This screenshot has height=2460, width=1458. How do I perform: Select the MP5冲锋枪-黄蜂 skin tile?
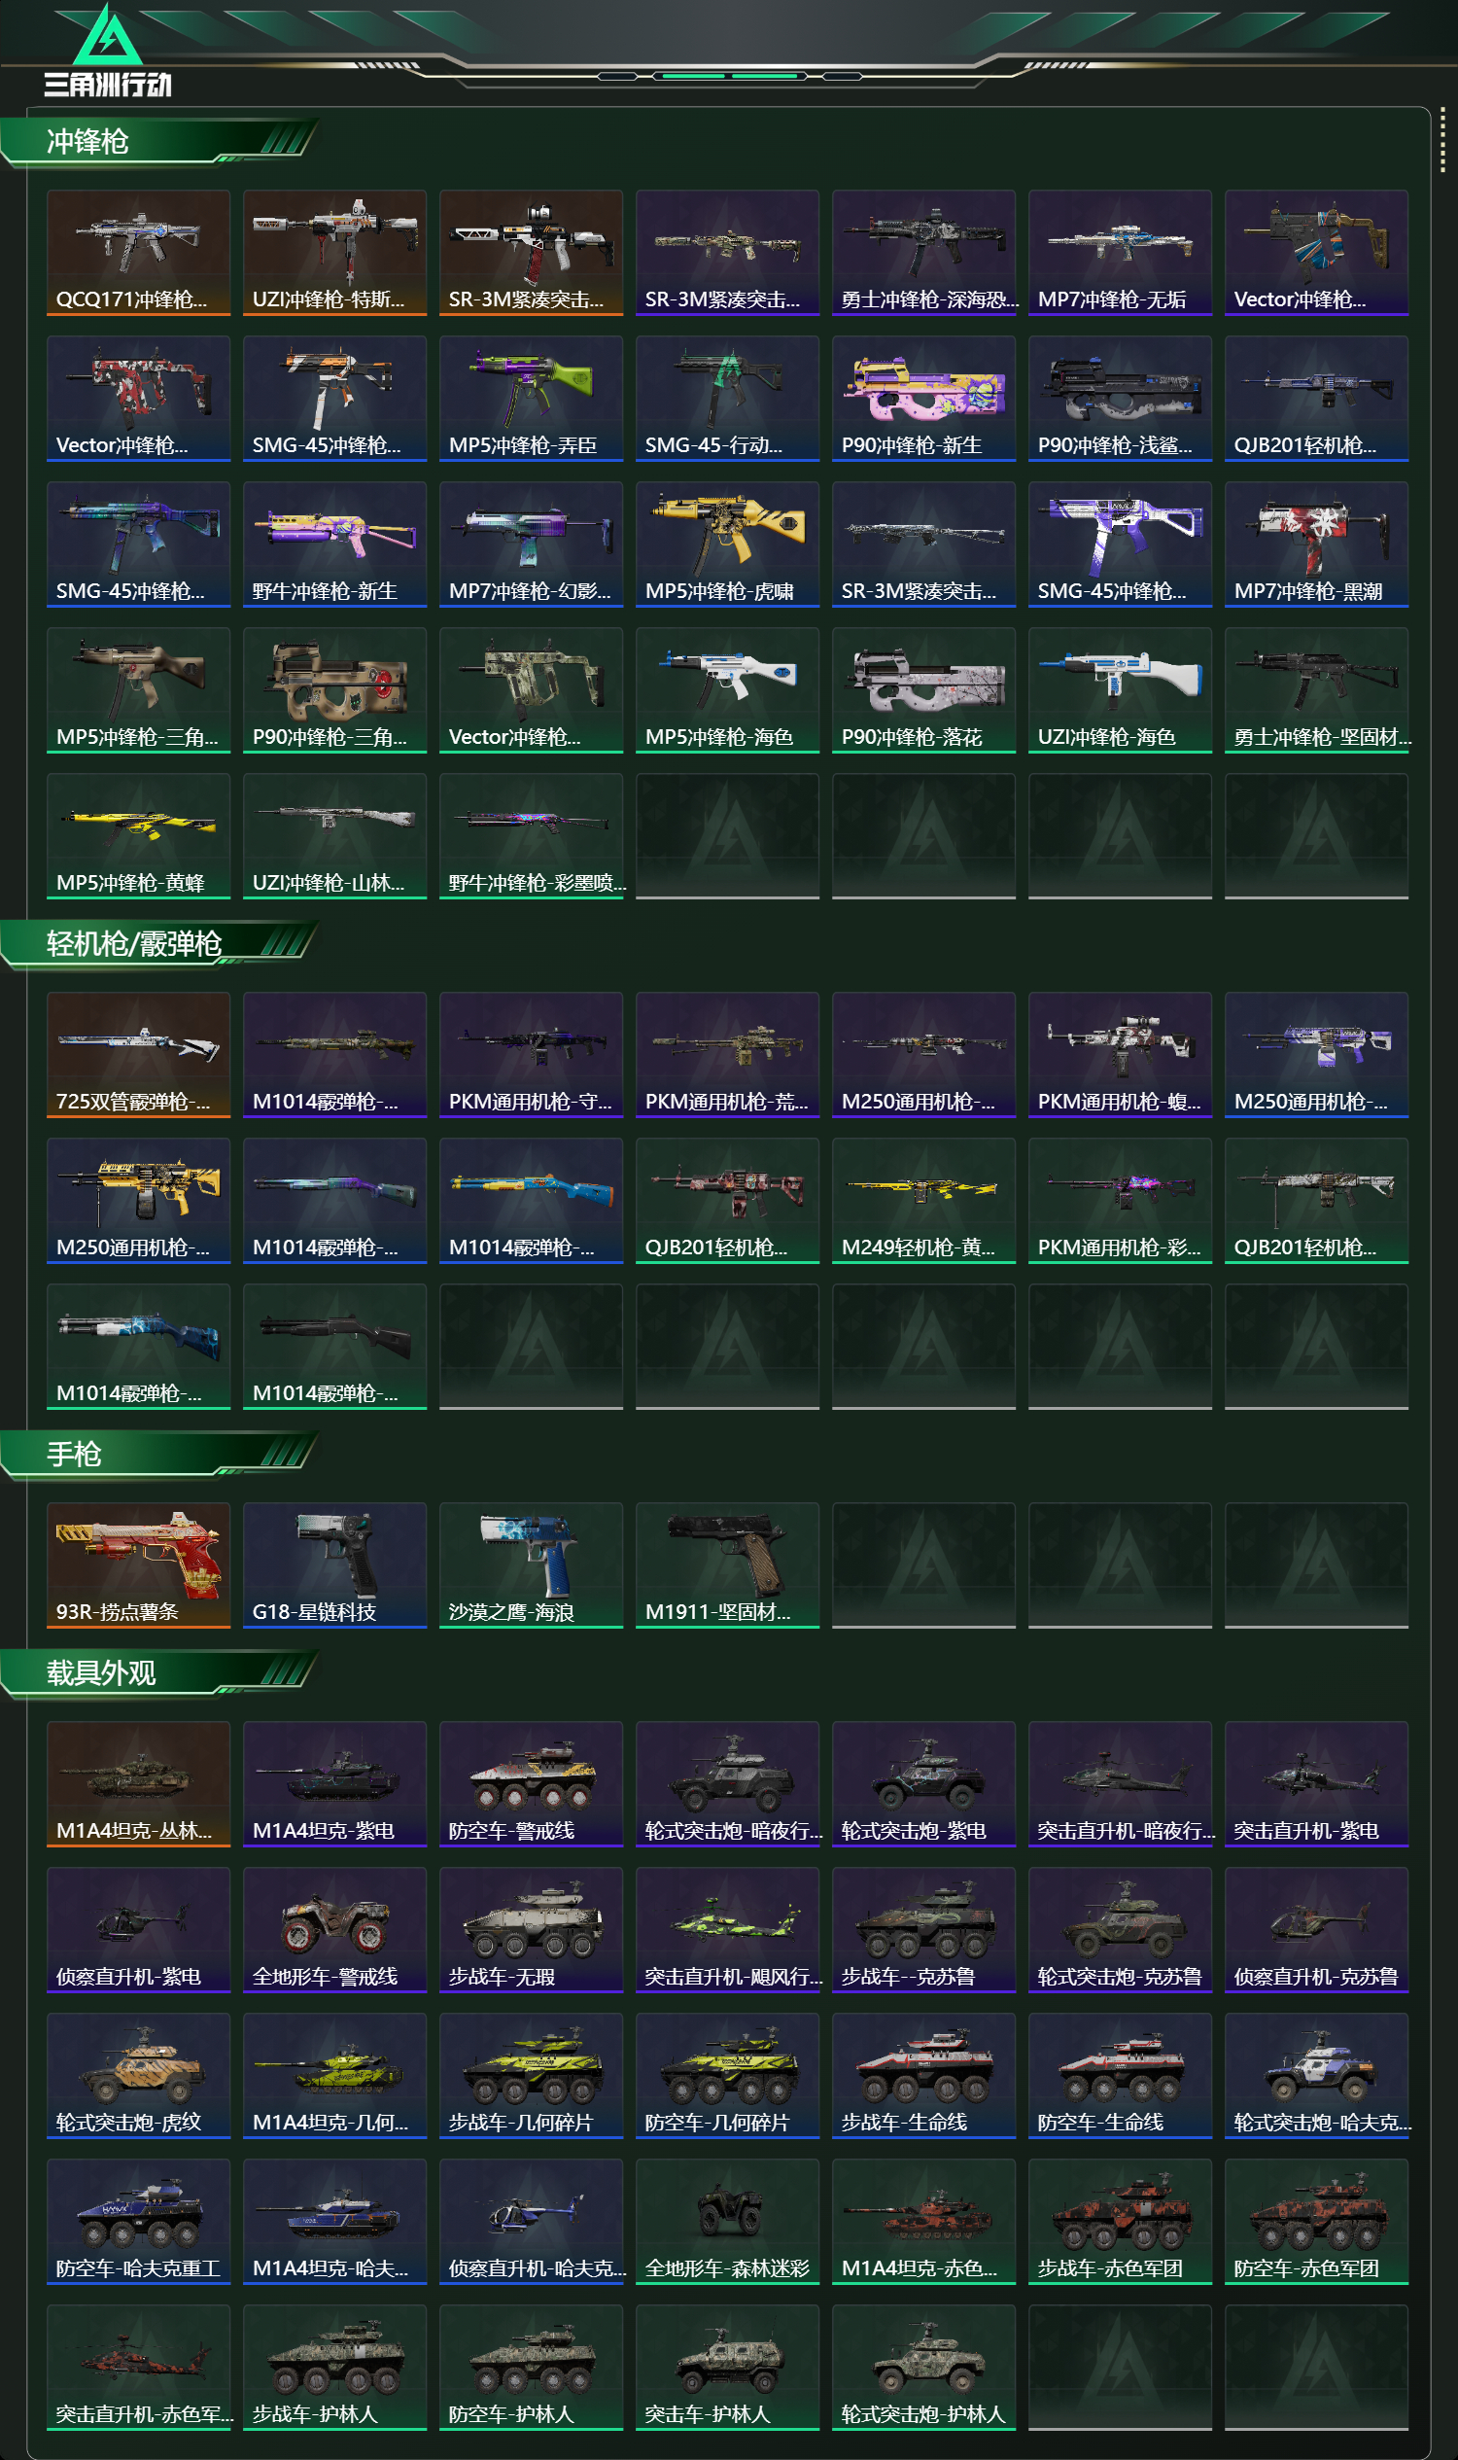click(139, 836)
